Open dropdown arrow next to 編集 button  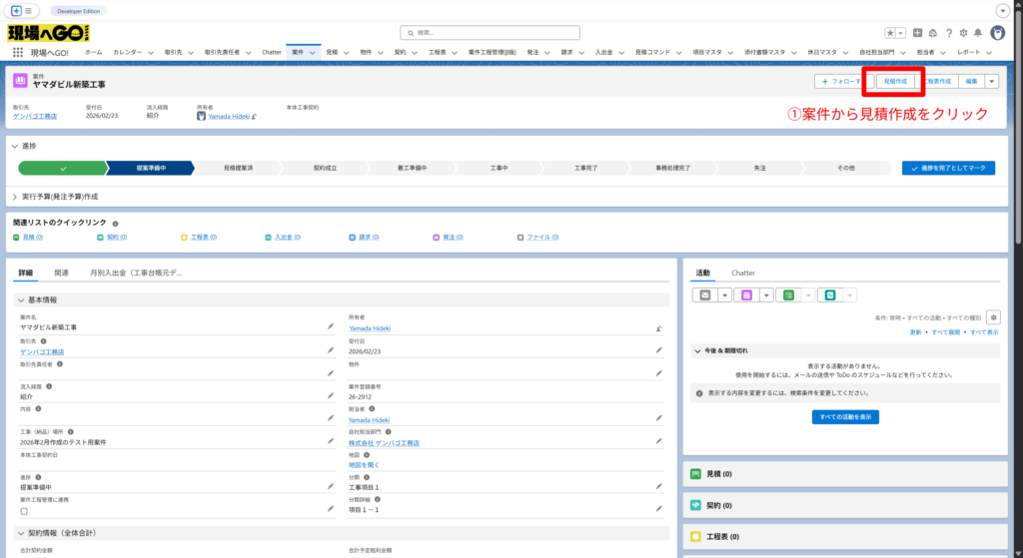(991, 81)
